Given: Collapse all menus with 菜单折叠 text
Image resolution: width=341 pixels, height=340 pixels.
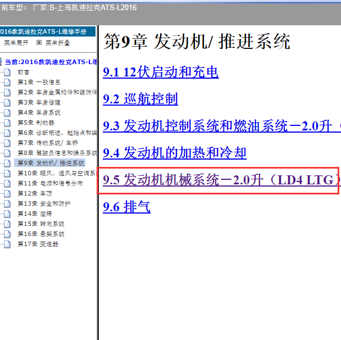Looking at the screenshot, I should (58, 43).
